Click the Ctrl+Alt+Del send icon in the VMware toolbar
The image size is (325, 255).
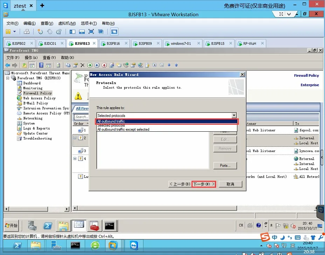[x=27, y=32]
